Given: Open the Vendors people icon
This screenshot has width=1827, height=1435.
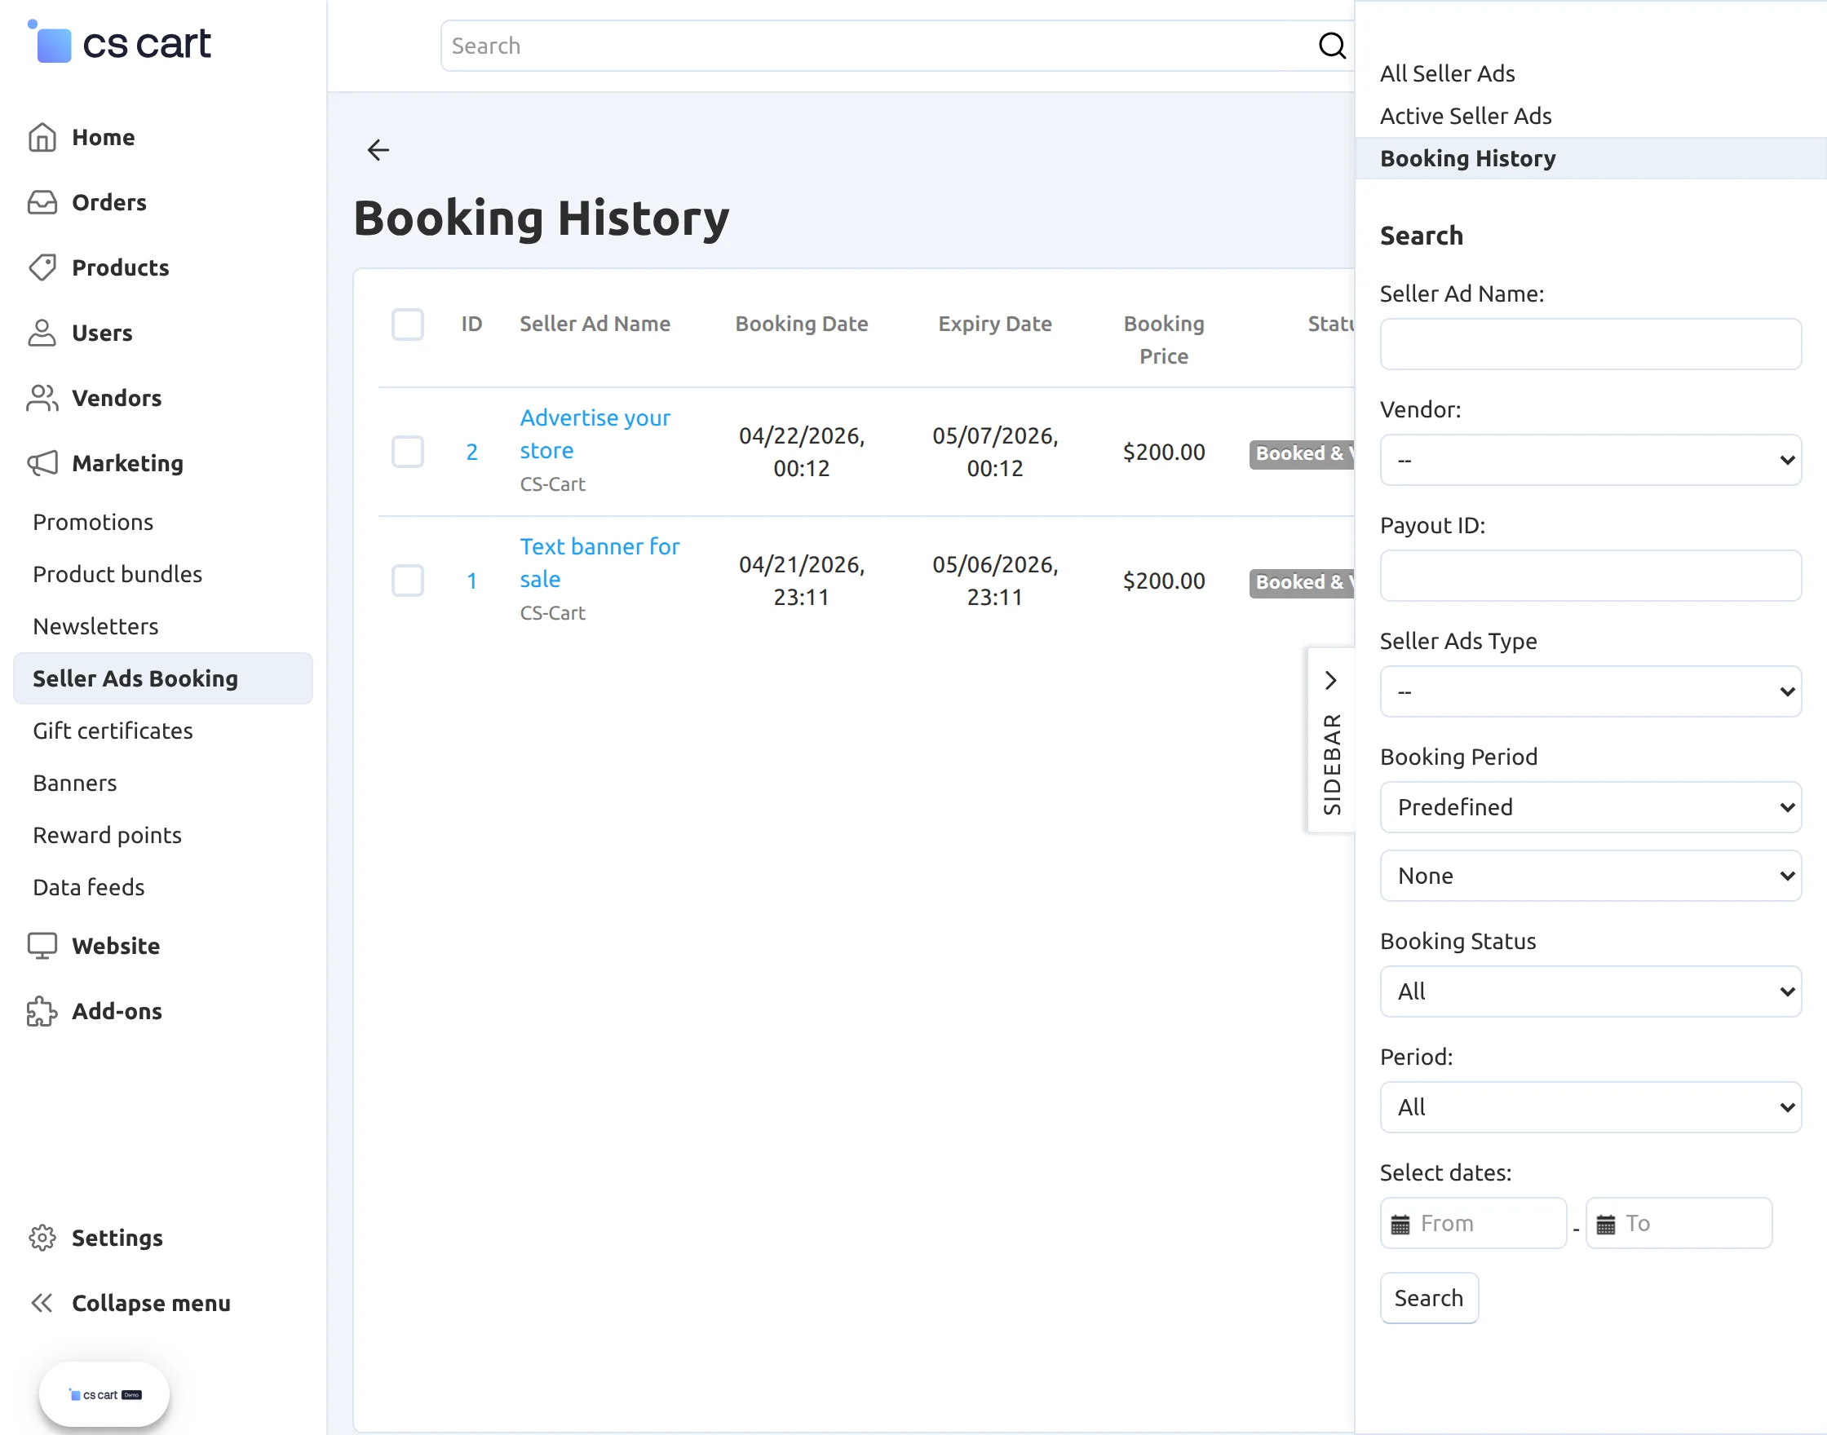Looking at the screenshot, I should pos(42,398).
